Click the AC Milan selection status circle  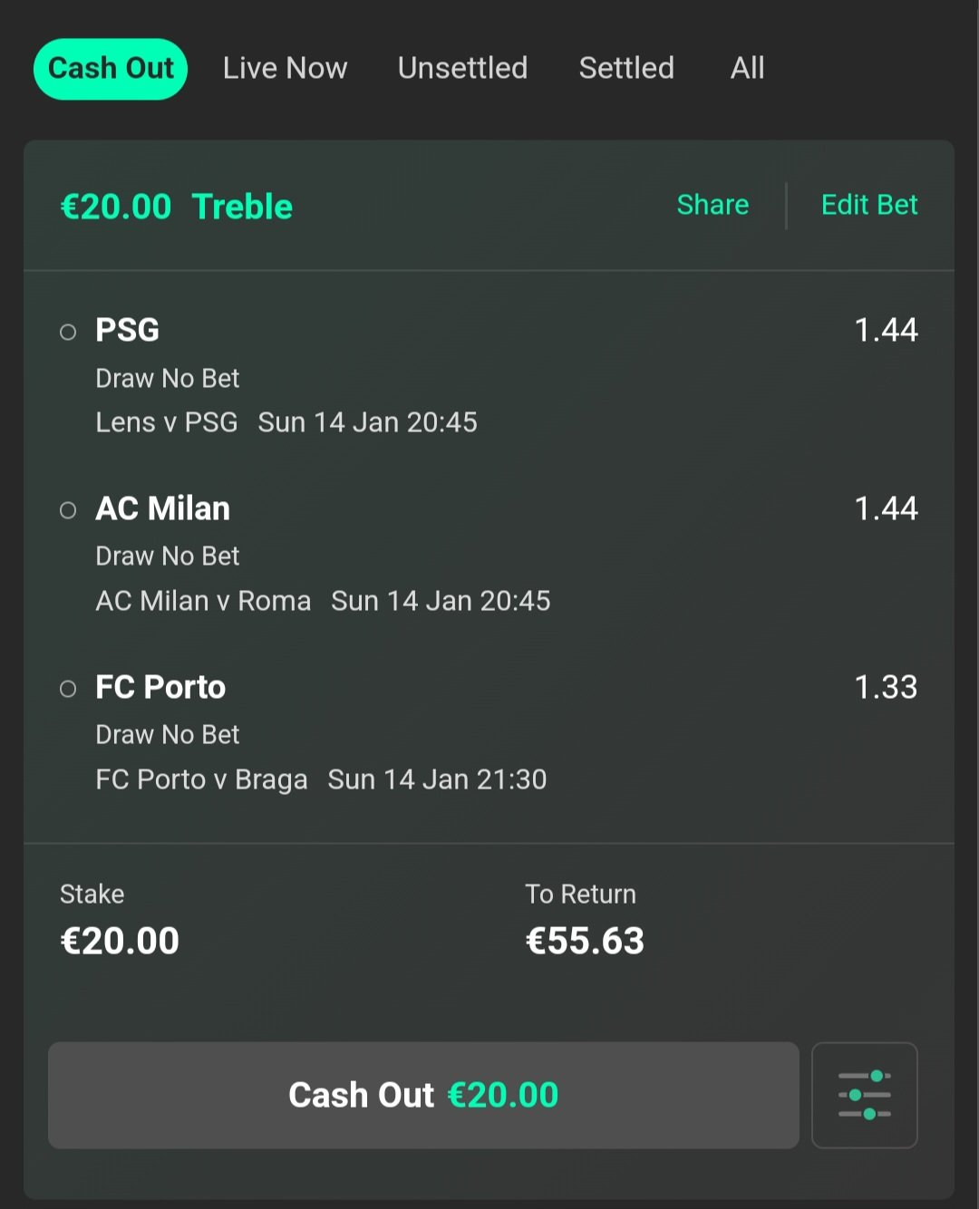pyautogui.click(x=68, y=510)
